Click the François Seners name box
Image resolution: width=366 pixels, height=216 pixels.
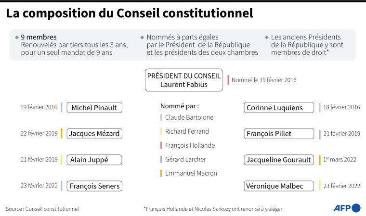point(94,186)
